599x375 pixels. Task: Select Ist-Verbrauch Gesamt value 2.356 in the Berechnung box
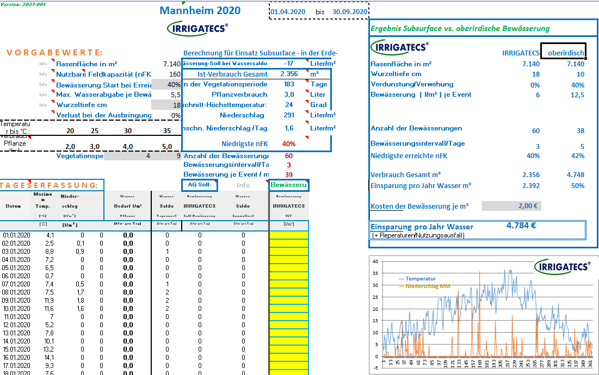pyautogui.click(x=289, y=74)
